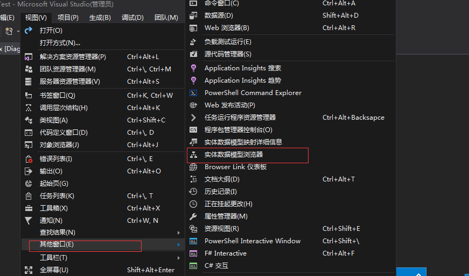Click the 正在挂起更改 clock icon
Screen dimensions: 469x276
tap(193, 204)
